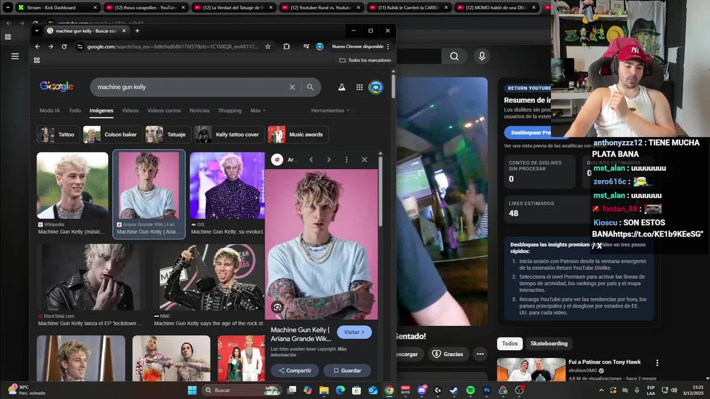Click the Google search input field
This screenshot has width=710, height=399.
[190, 87]
